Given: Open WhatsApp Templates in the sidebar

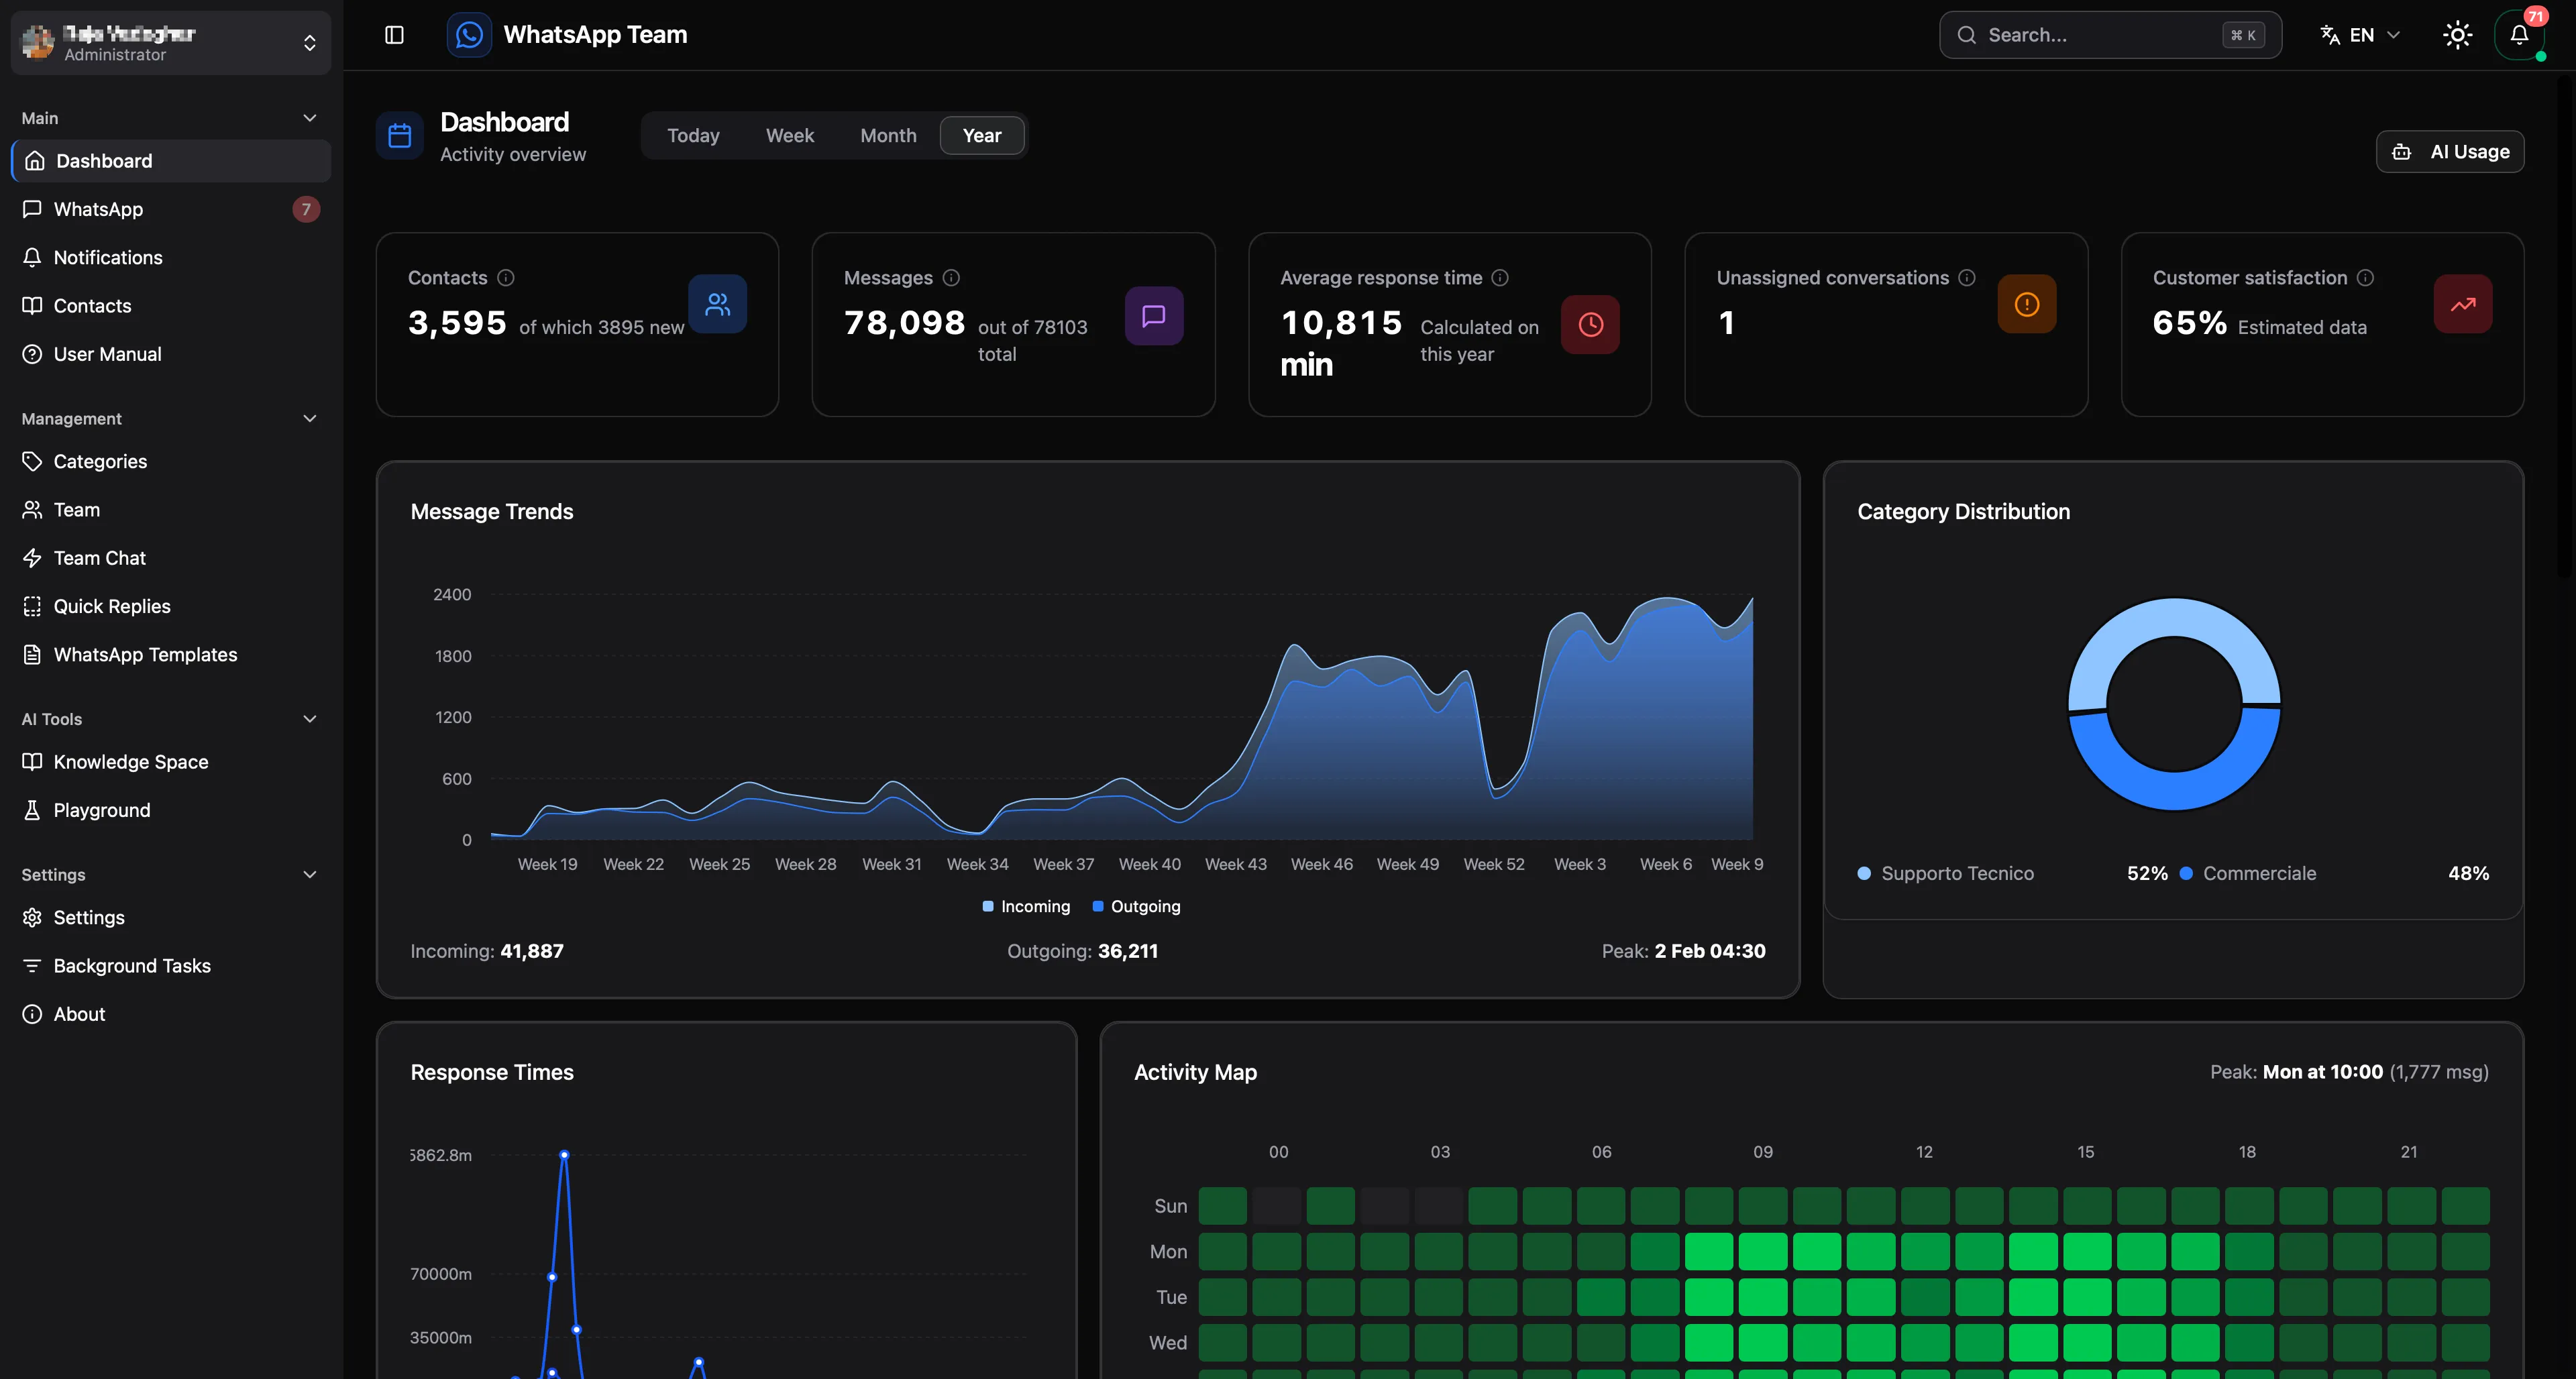Looking at the screenshot, I should [x=145, y=655].
